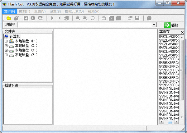Click the loop replay toolbar icon

40,18
